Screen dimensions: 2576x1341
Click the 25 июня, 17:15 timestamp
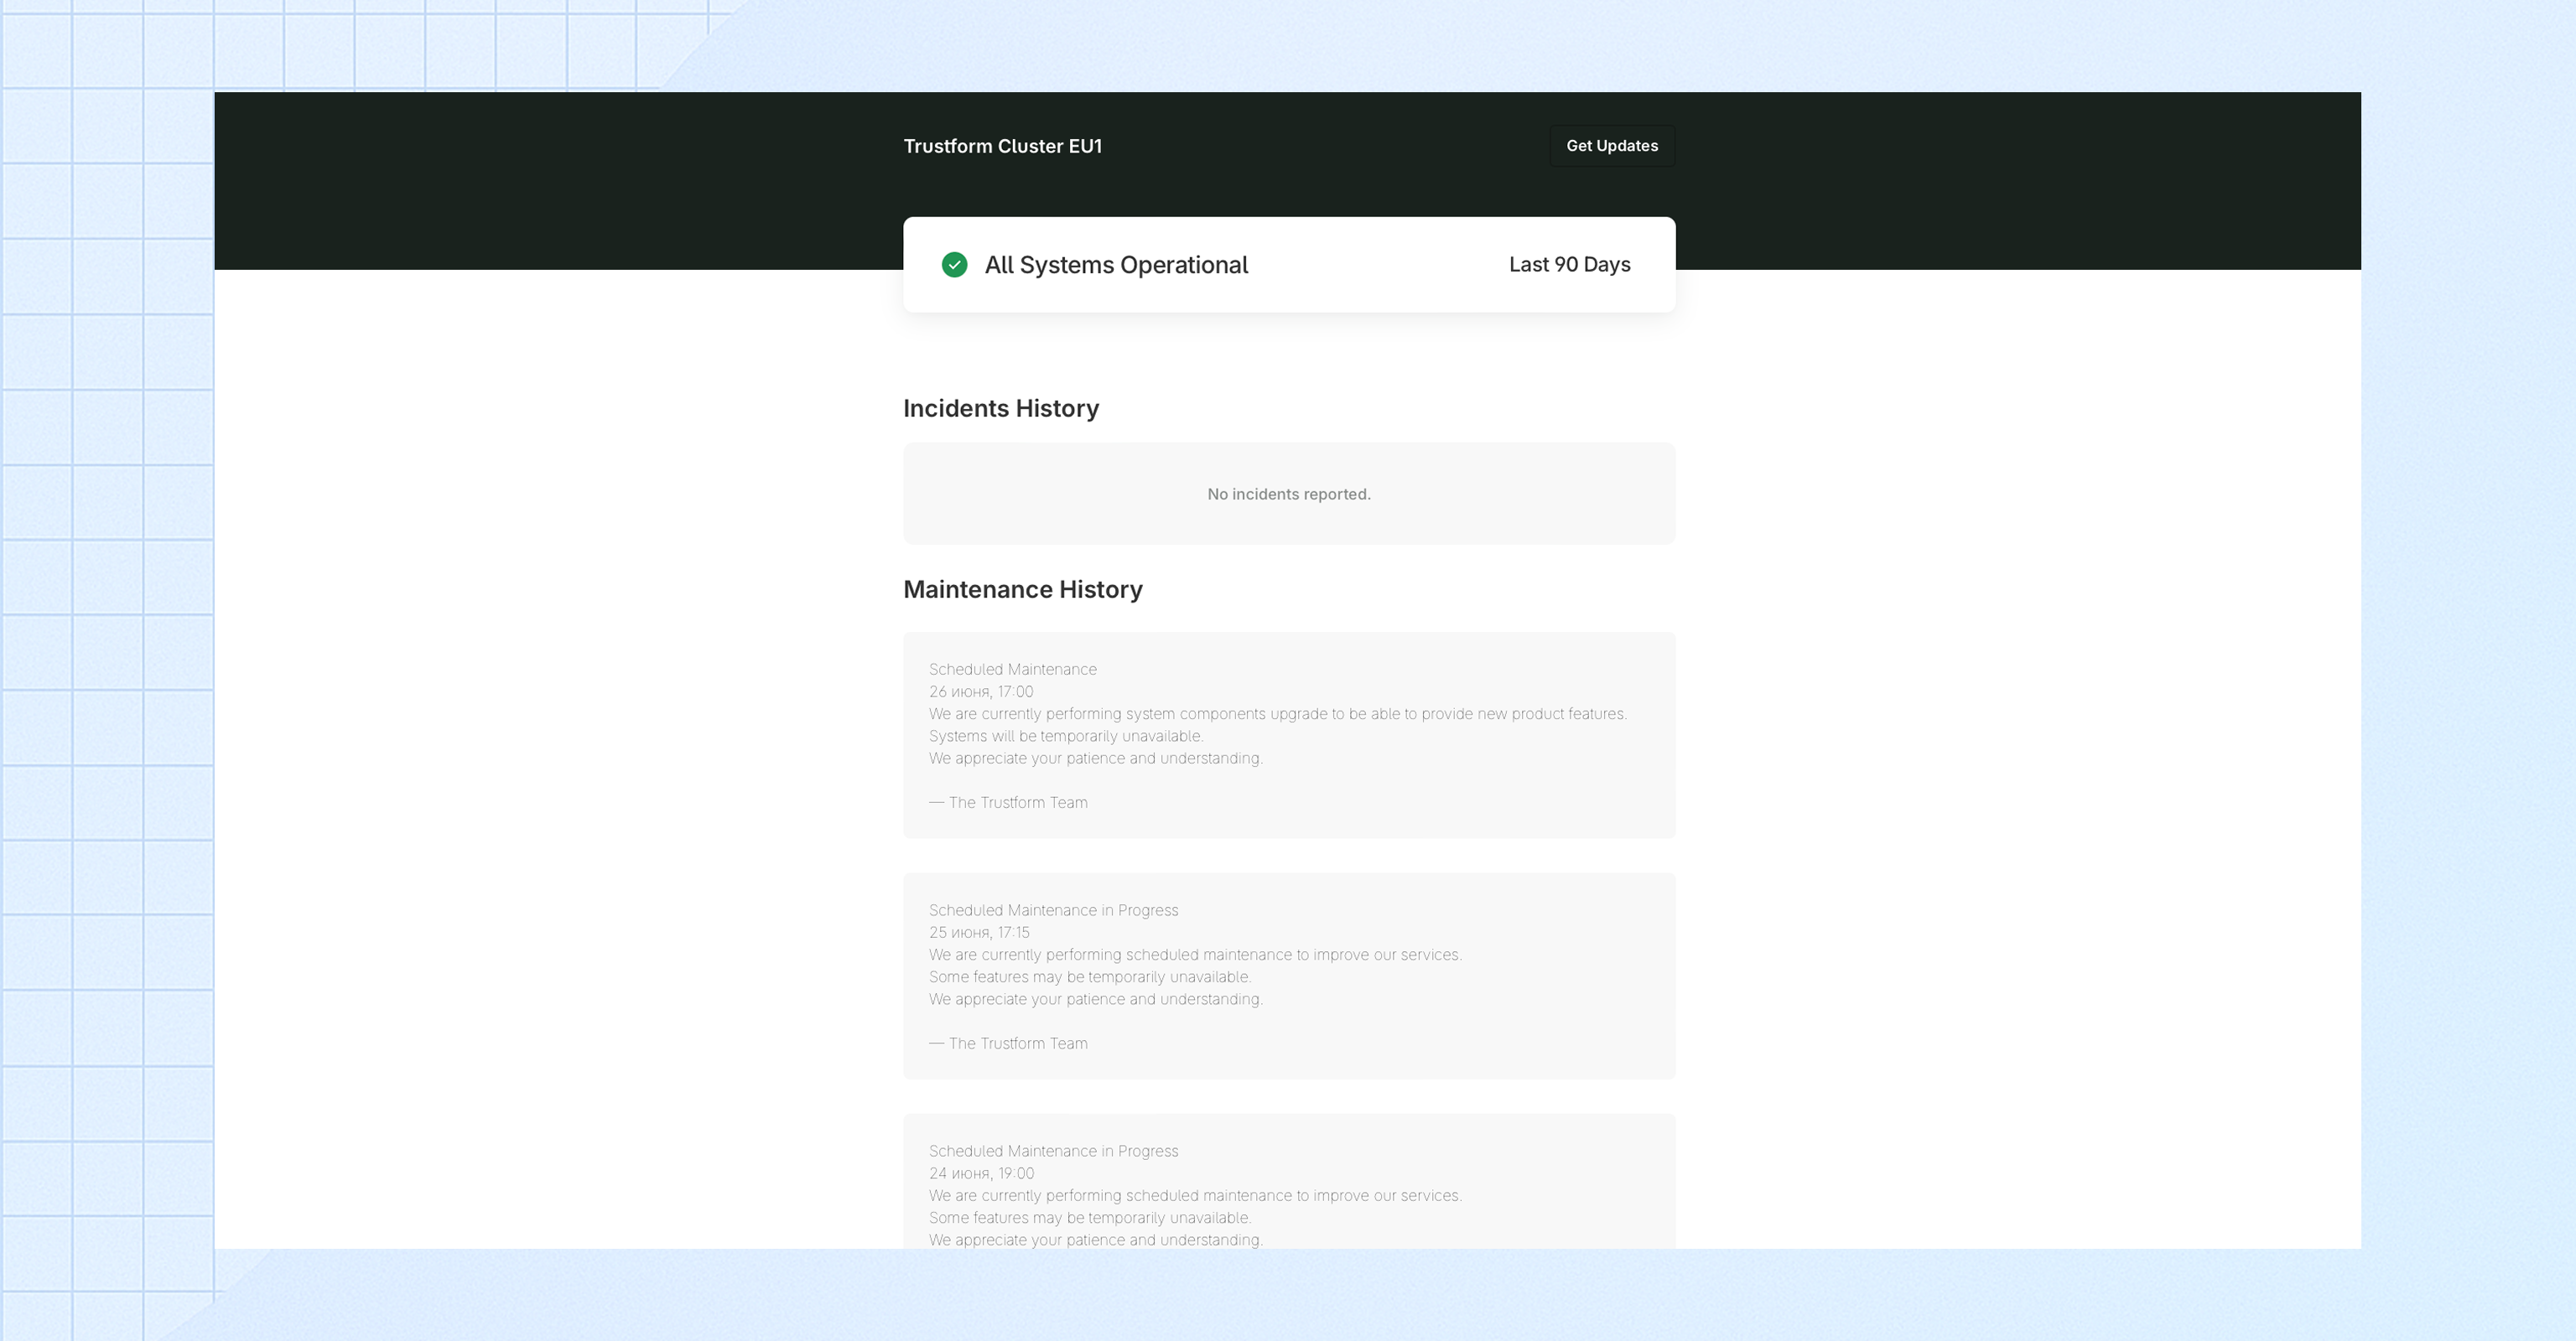(x=978, y=932)
